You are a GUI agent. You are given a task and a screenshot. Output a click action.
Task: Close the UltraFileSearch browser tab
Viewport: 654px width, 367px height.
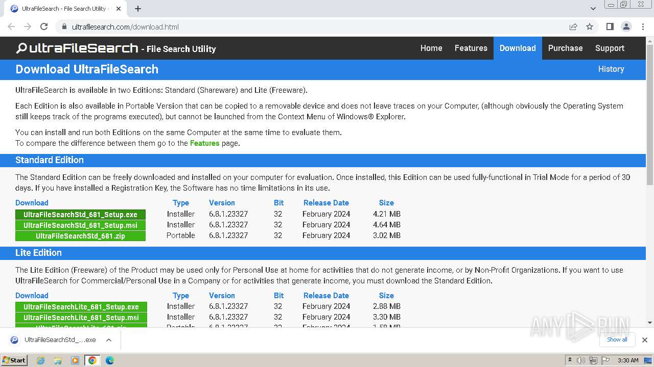point(119,9)
